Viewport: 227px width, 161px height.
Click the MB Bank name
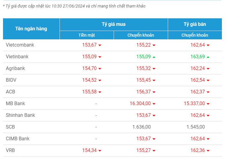[x=15, y=104]
